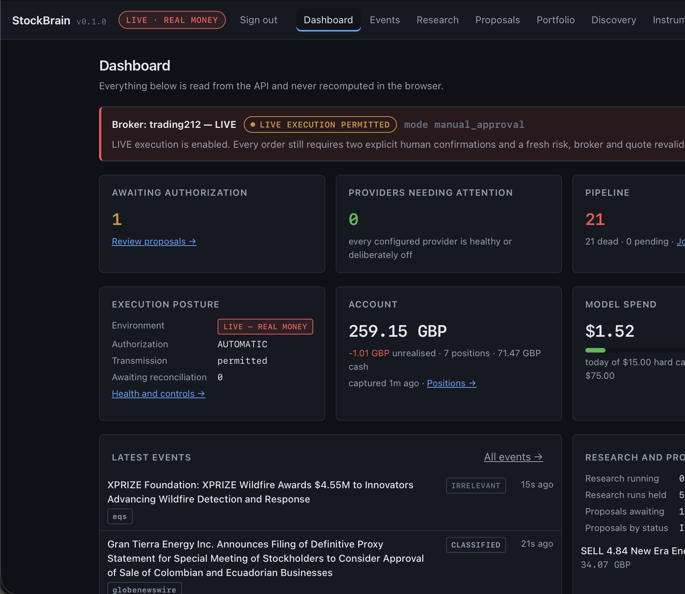Screen dimensions: 685x594
Task: Click the Awaiting reconciliation label
Action: 159,377
